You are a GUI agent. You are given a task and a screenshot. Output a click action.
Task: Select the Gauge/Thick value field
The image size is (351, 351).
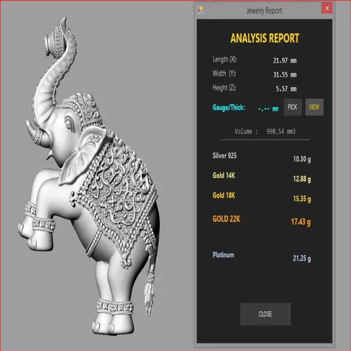pos(268,109)
